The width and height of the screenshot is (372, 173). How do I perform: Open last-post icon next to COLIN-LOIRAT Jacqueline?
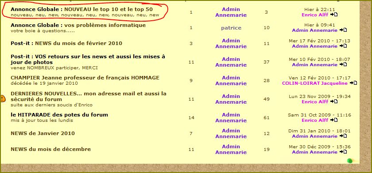(353, 83)
